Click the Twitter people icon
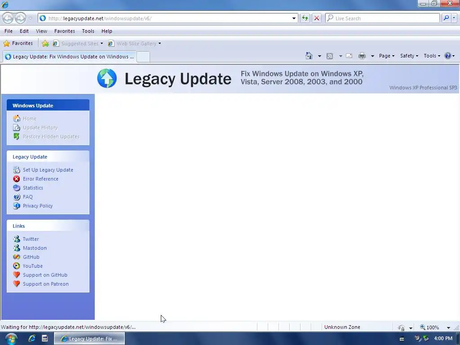This screenshot has width=460, height=345. click(x=17, y=239)
